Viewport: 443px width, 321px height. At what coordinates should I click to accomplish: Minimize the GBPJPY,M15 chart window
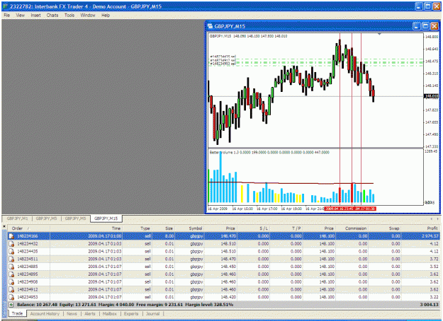click(x=416, y=26)
